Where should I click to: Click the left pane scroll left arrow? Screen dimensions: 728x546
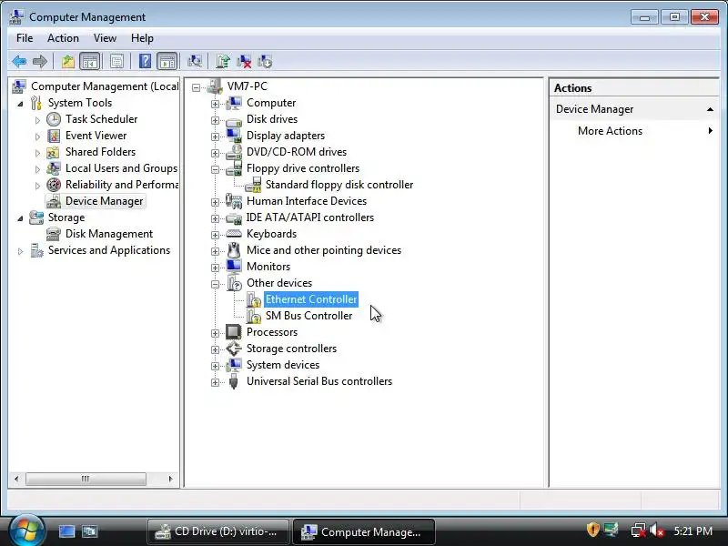[16, 479]
